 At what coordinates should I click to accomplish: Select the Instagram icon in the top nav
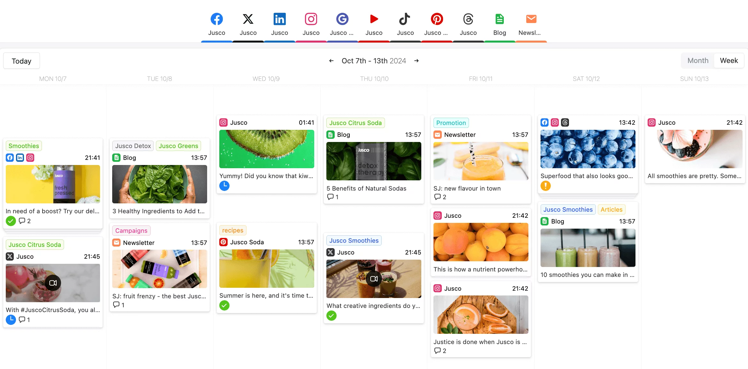311,19
